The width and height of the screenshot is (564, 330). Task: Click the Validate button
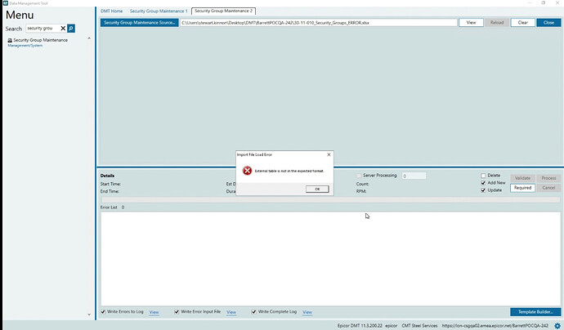pos(522,178)
